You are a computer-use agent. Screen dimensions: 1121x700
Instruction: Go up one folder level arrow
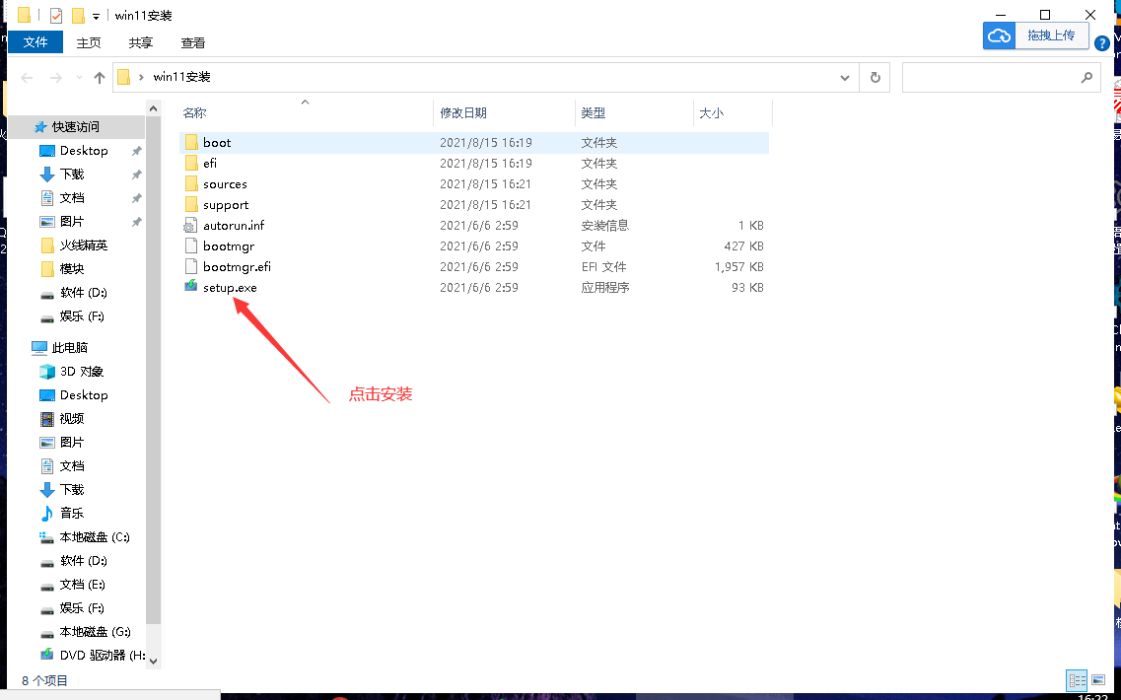(99, 77)
